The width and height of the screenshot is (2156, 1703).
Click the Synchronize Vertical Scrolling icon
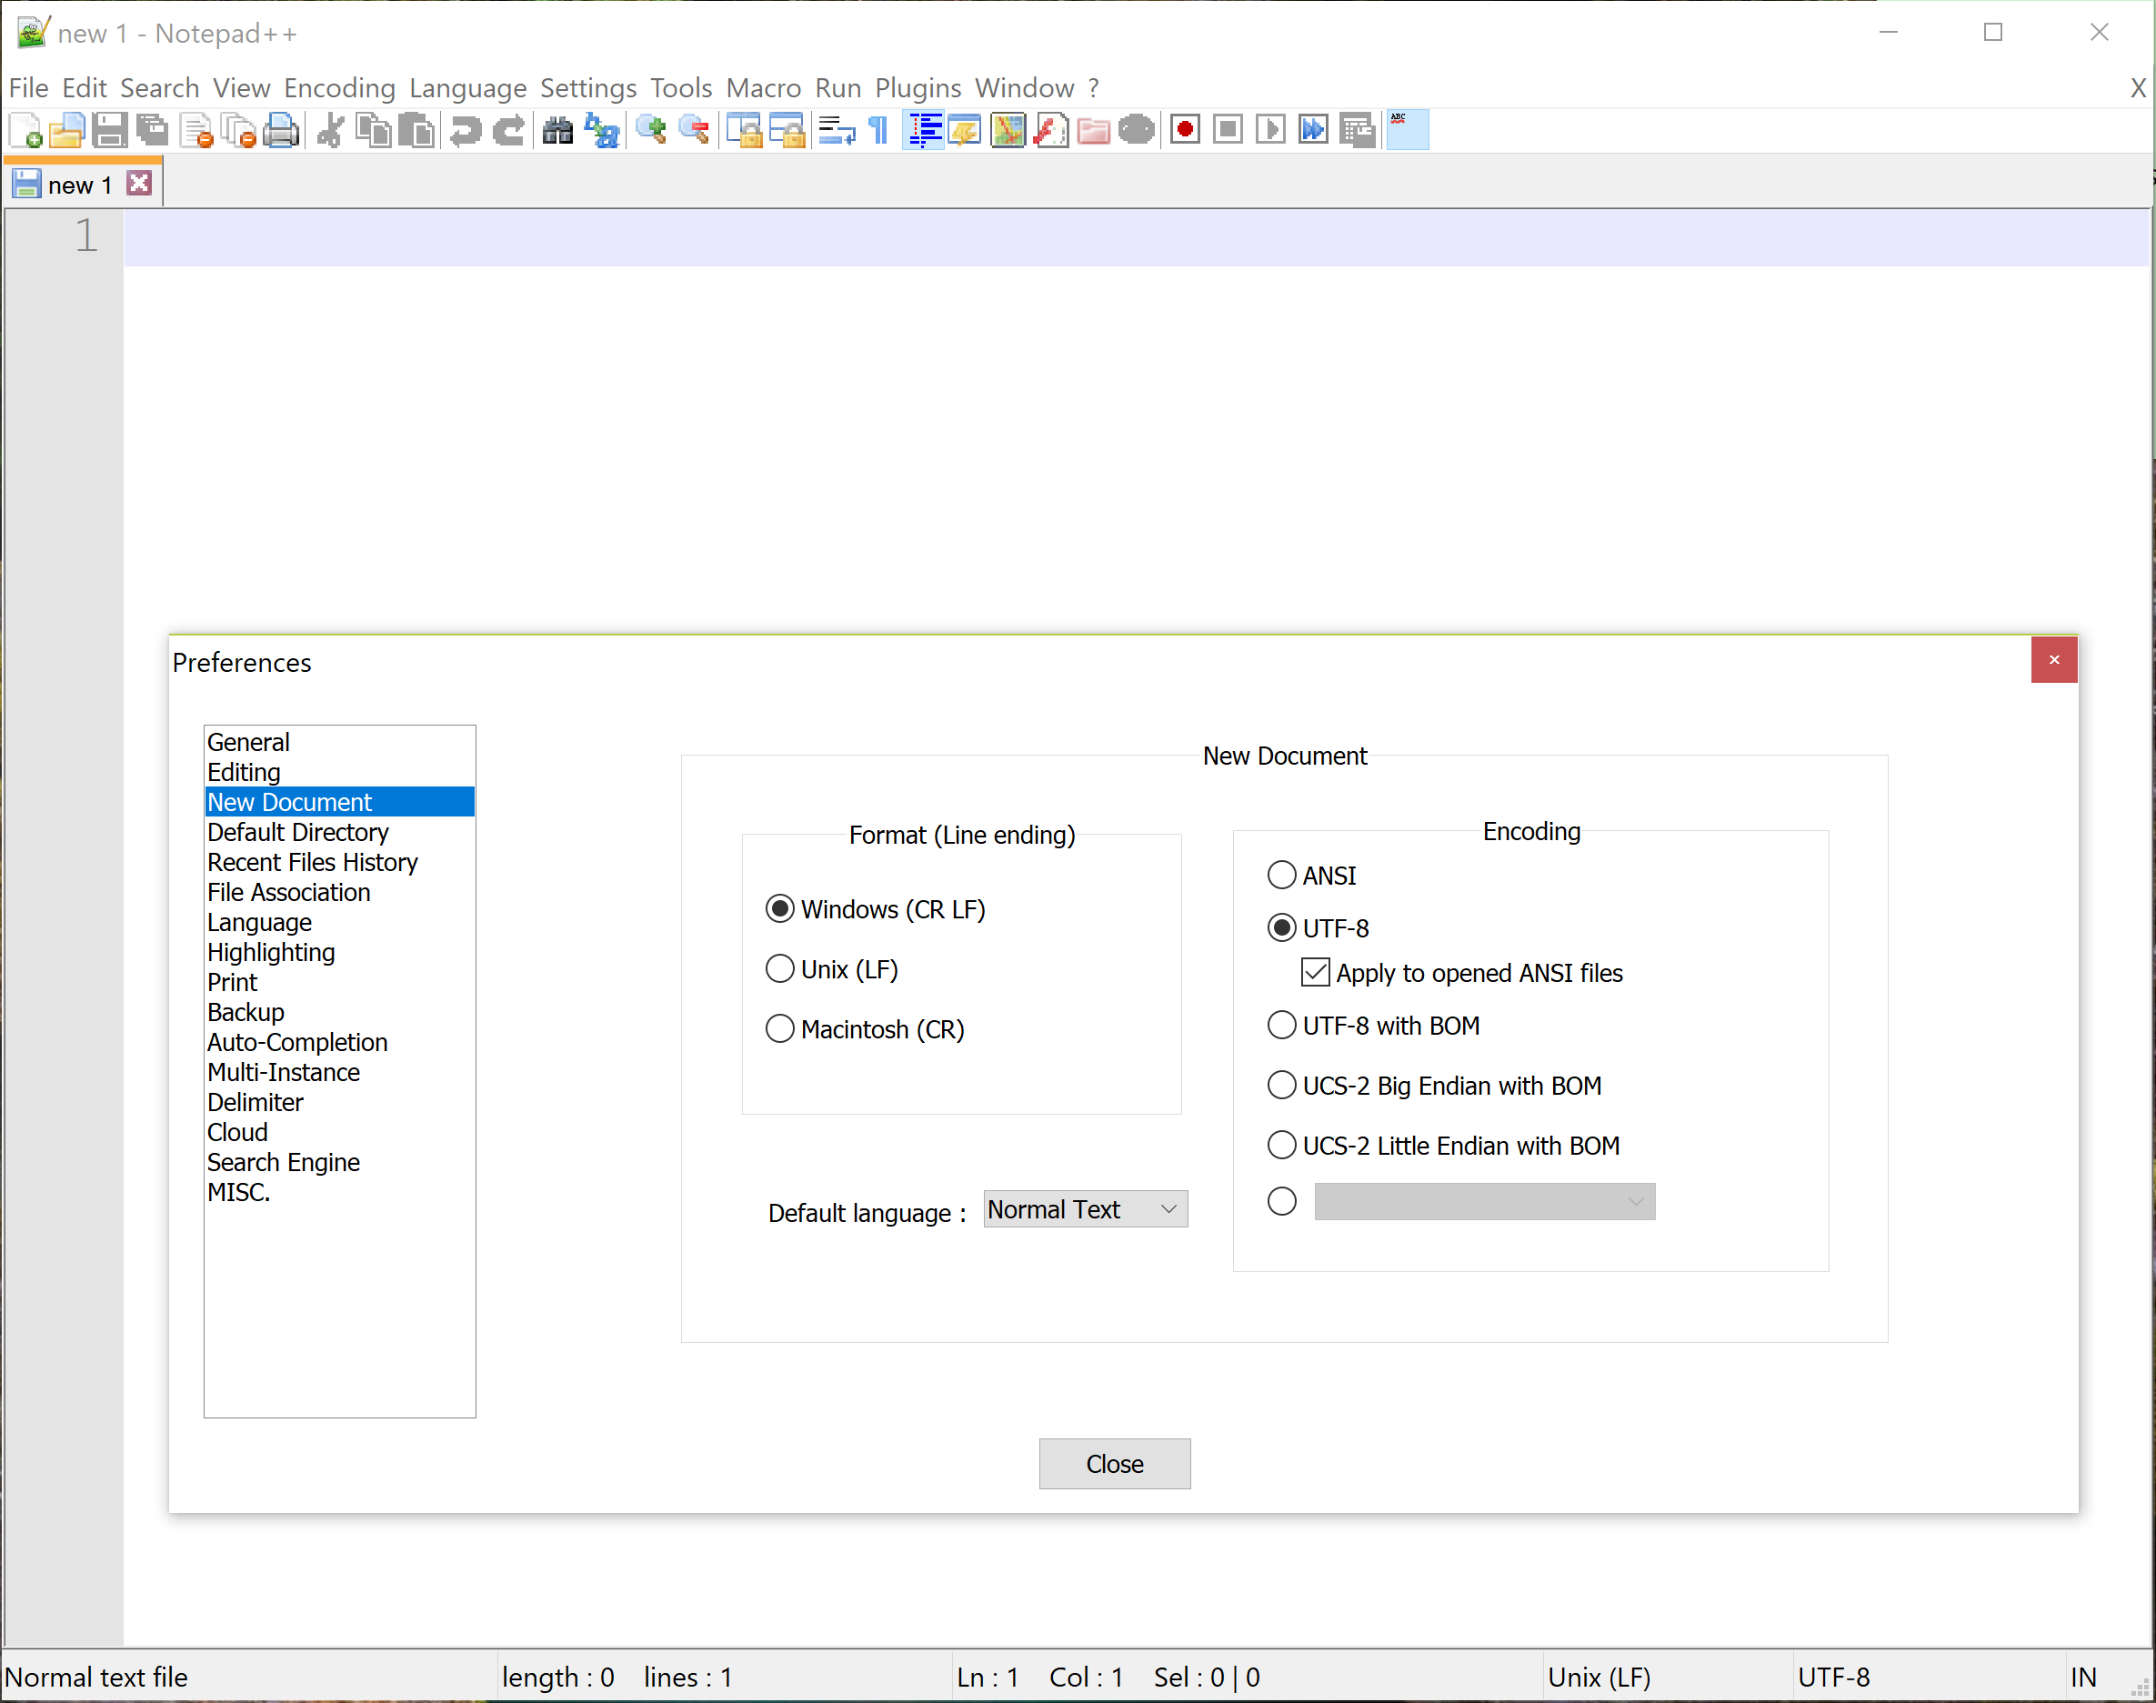[744, 131]
